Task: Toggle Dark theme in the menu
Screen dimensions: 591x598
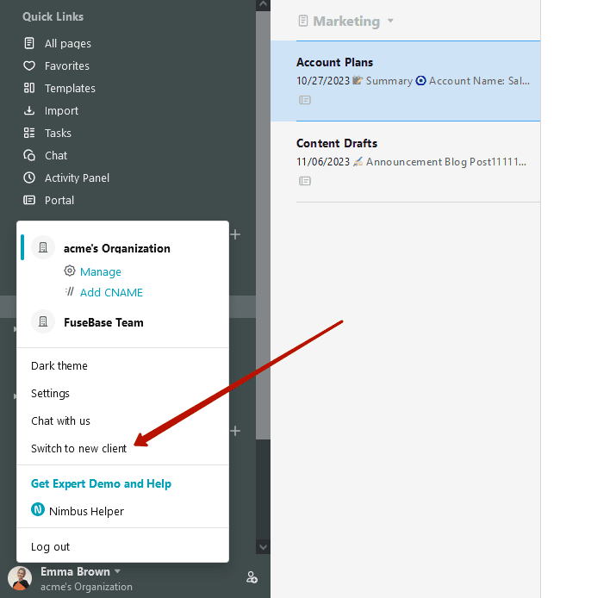Action: pos(59,365)
